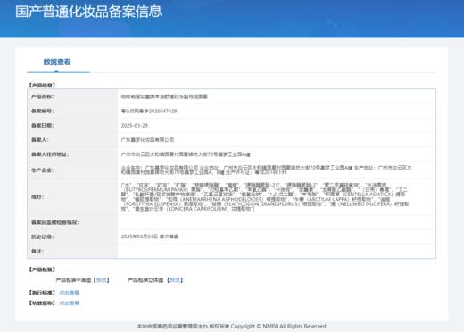This screenshot has width=464, height=332.
Task: Click the page title 国产普通化妆品备案信息
Action: (x=88, y=12)
